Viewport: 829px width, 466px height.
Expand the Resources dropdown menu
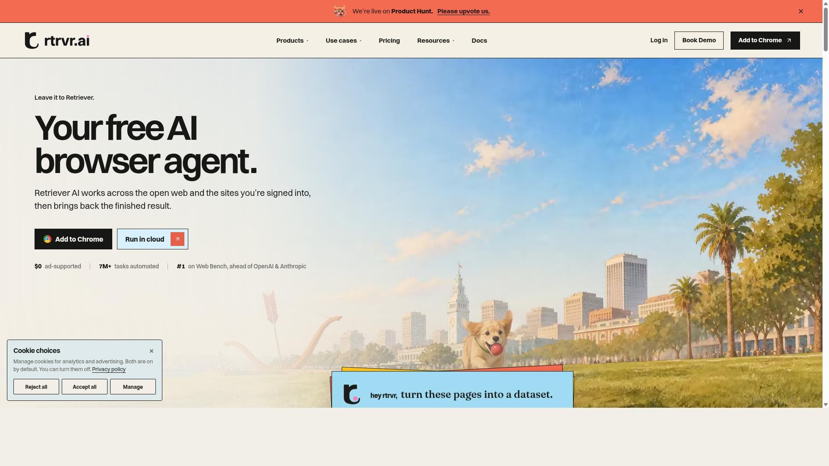coord(436,41)
